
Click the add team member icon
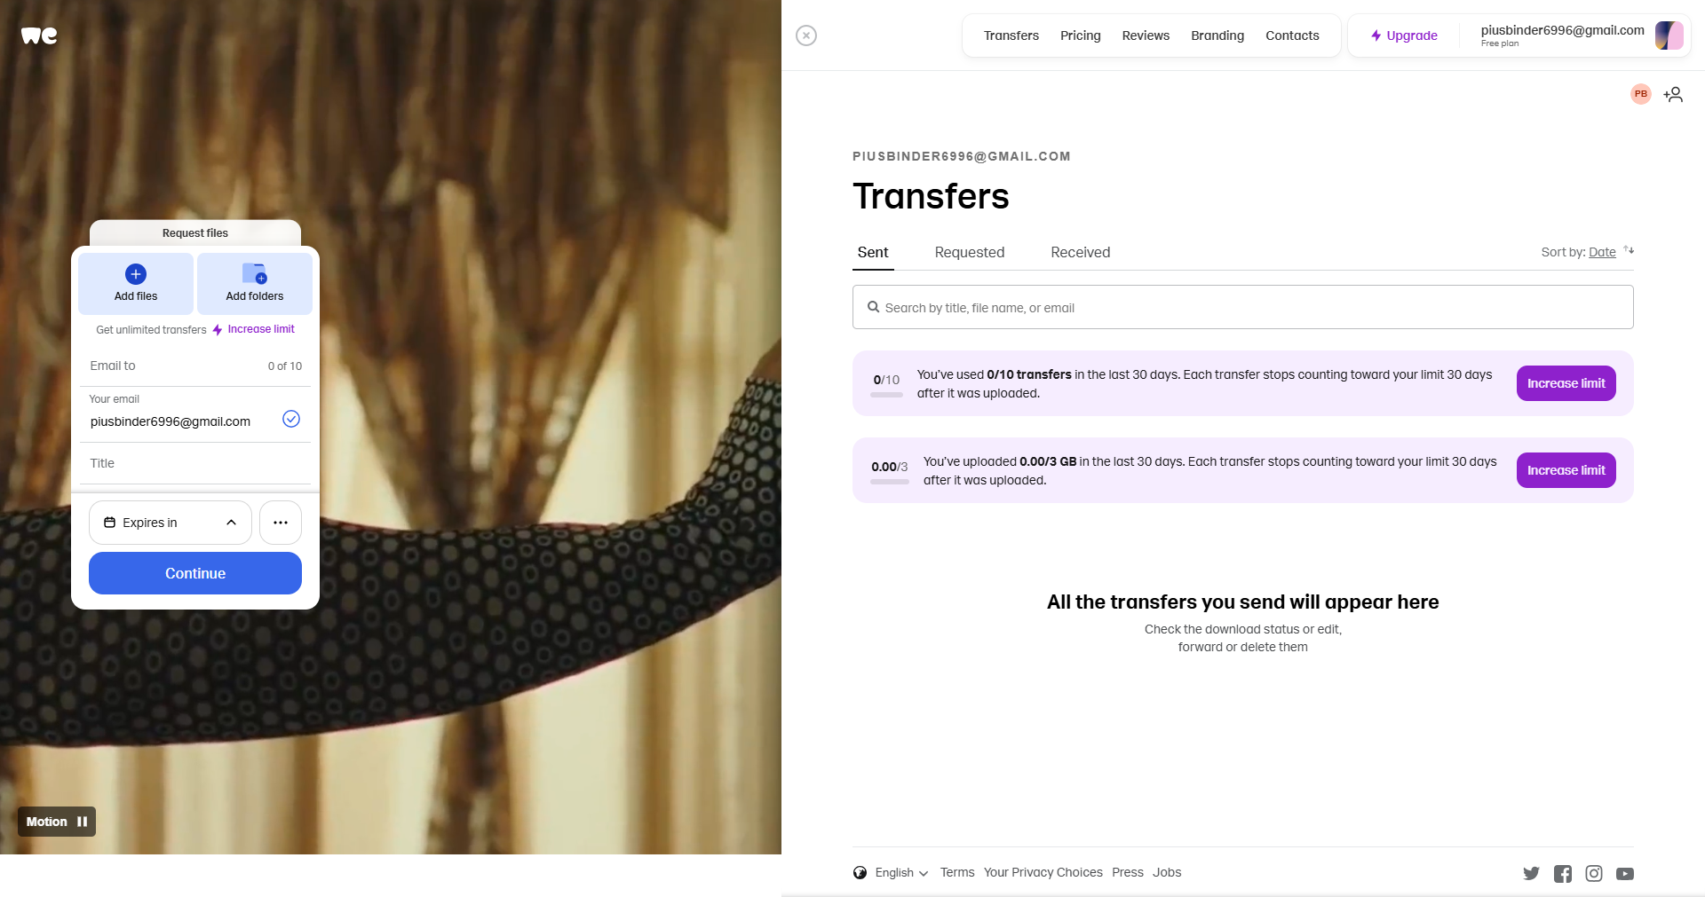coord(1673,94)
